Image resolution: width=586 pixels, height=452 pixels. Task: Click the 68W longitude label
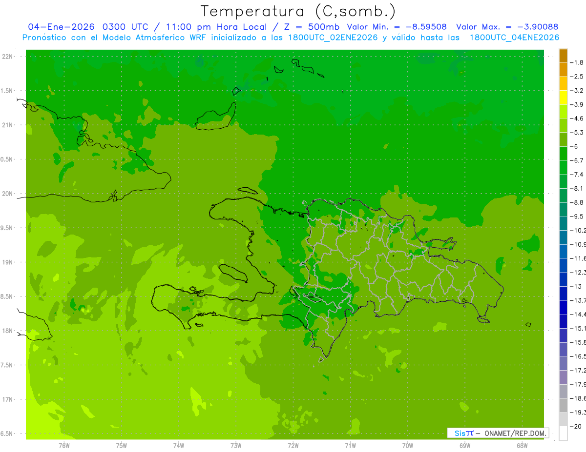(x=522, y=446)
